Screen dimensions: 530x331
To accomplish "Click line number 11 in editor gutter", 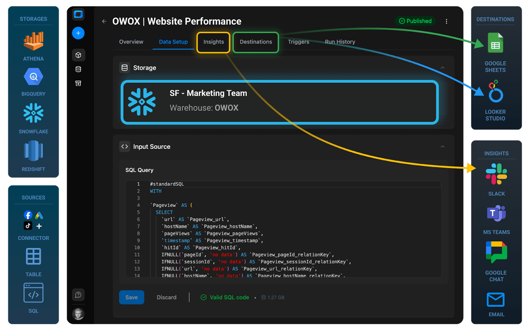I will coord(137,255).
